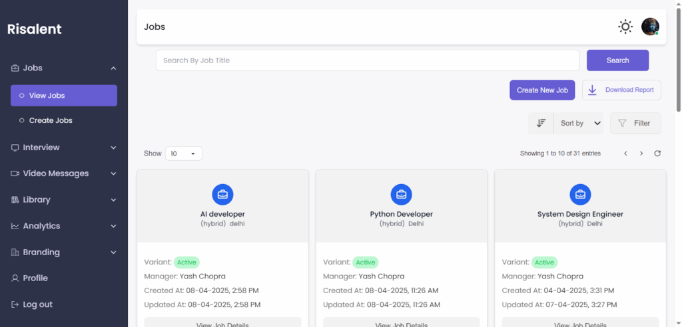Go to previous page arrow
The image size is (682, 327).
point(625,154)
